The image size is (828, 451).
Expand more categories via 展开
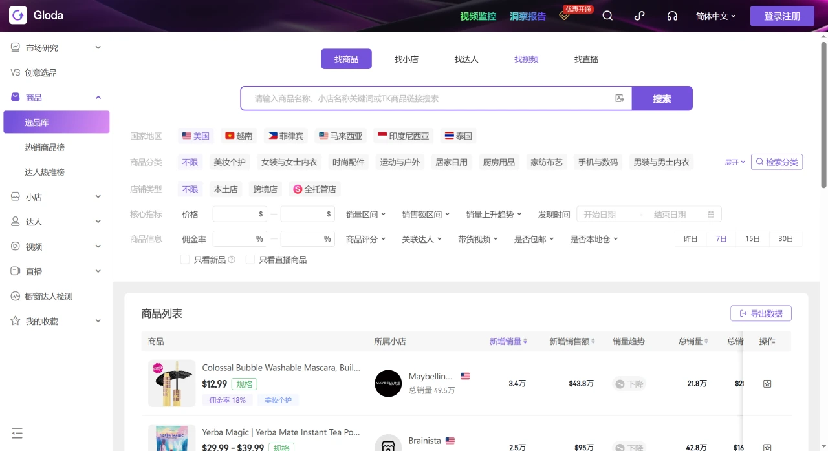point(734,162)
